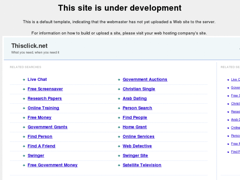
Task: Click arrow icon beside Find Person
Action: tap(24, 137)
